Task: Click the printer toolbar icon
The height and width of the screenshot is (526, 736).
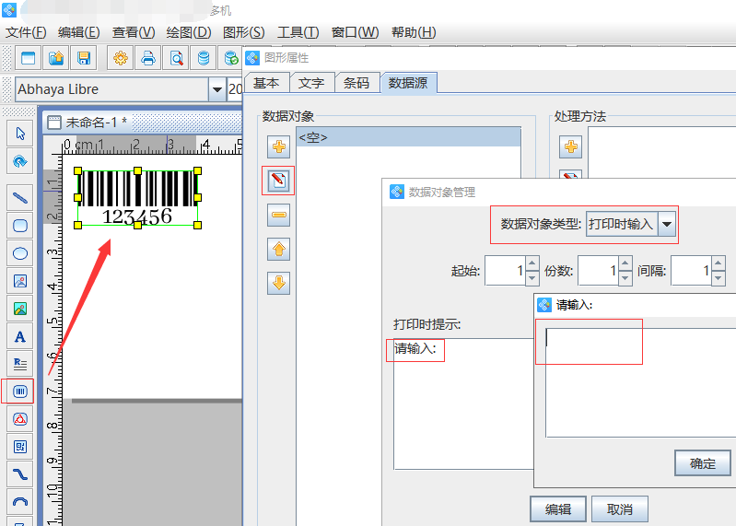Action: coord(148,58)
